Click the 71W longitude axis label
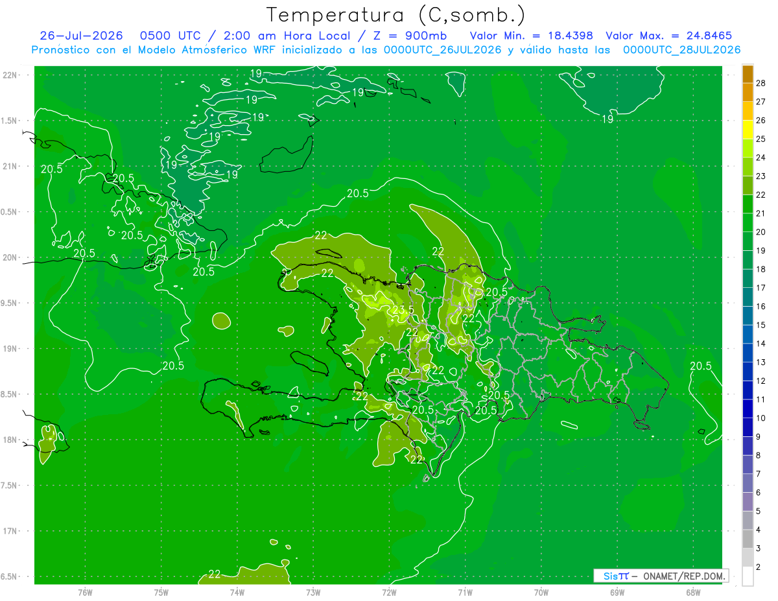The width and height of the screenshot is (778, 601). [x=465, y=592]
